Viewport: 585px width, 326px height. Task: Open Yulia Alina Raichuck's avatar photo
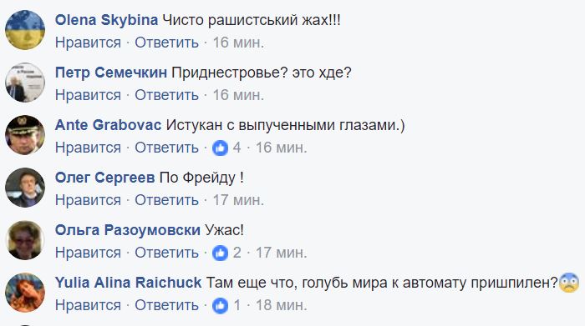25,293
